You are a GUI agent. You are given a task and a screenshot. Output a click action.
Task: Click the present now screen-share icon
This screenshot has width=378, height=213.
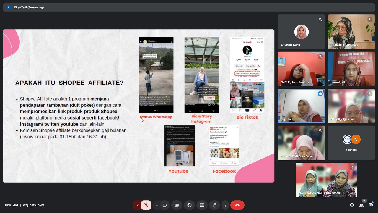click(202, 205)
